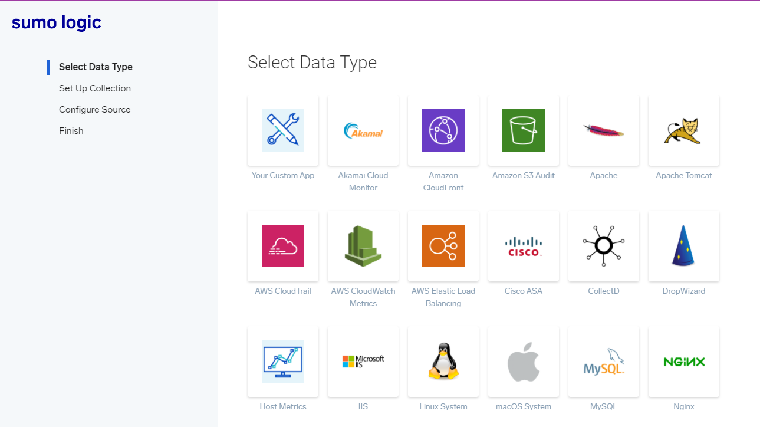Select the Host Metrics chart icon
This screenshot has height=427, width=760.
tap(283, 362)
